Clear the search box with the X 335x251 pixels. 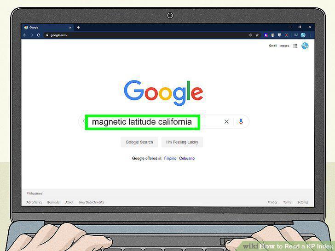click(226, 122)
